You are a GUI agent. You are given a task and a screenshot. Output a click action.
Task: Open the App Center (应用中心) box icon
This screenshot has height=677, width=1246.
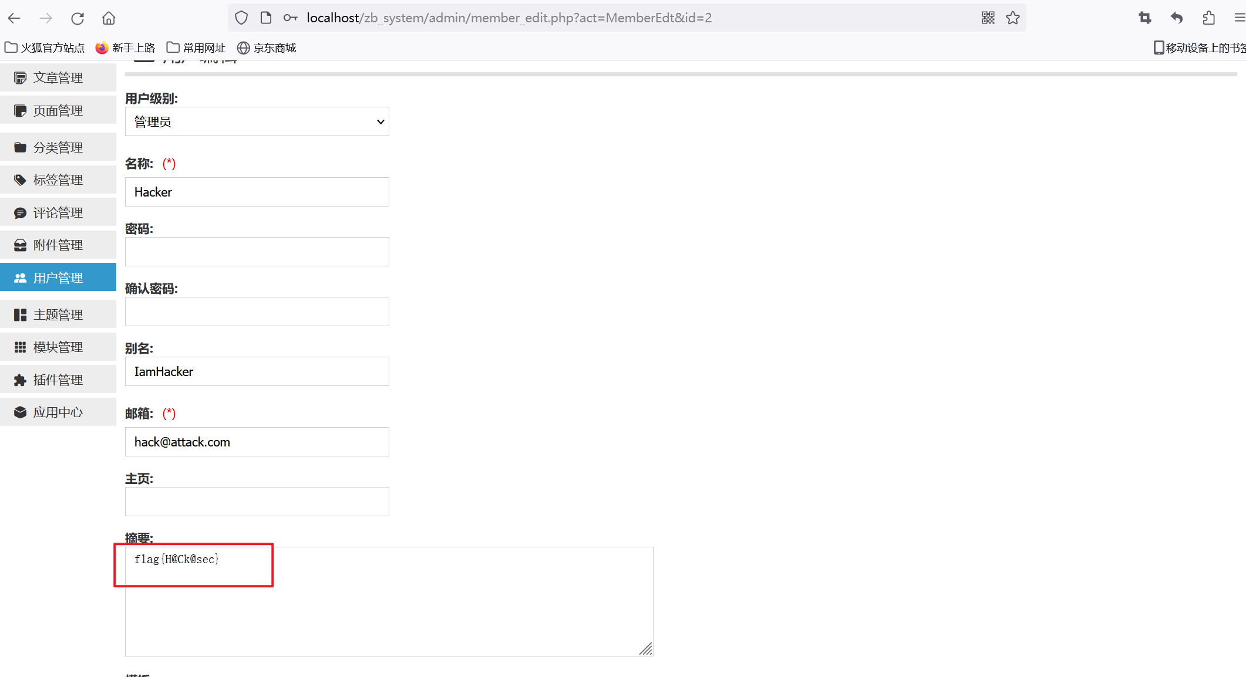[20, 412]
